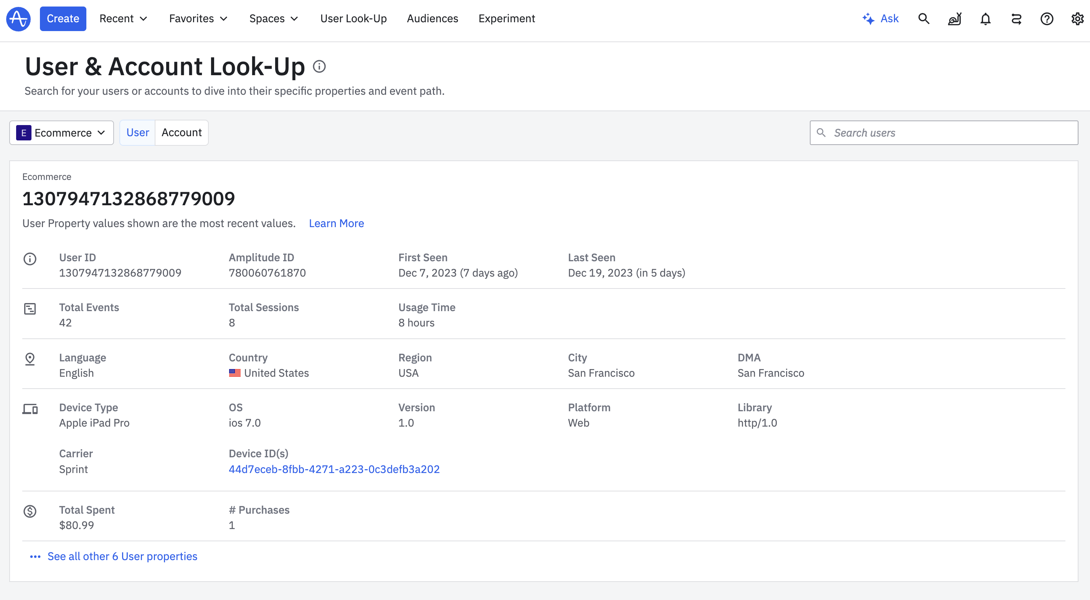The width and height of the screenshot is (1090, 600).
Task: Open the settings gear icon
Action: (x=1077, y=18)
